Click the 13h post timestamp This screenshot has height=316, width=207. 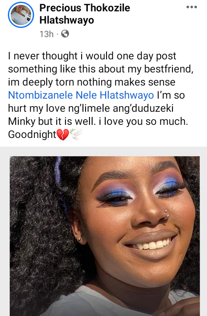click(x=47, y=34)
